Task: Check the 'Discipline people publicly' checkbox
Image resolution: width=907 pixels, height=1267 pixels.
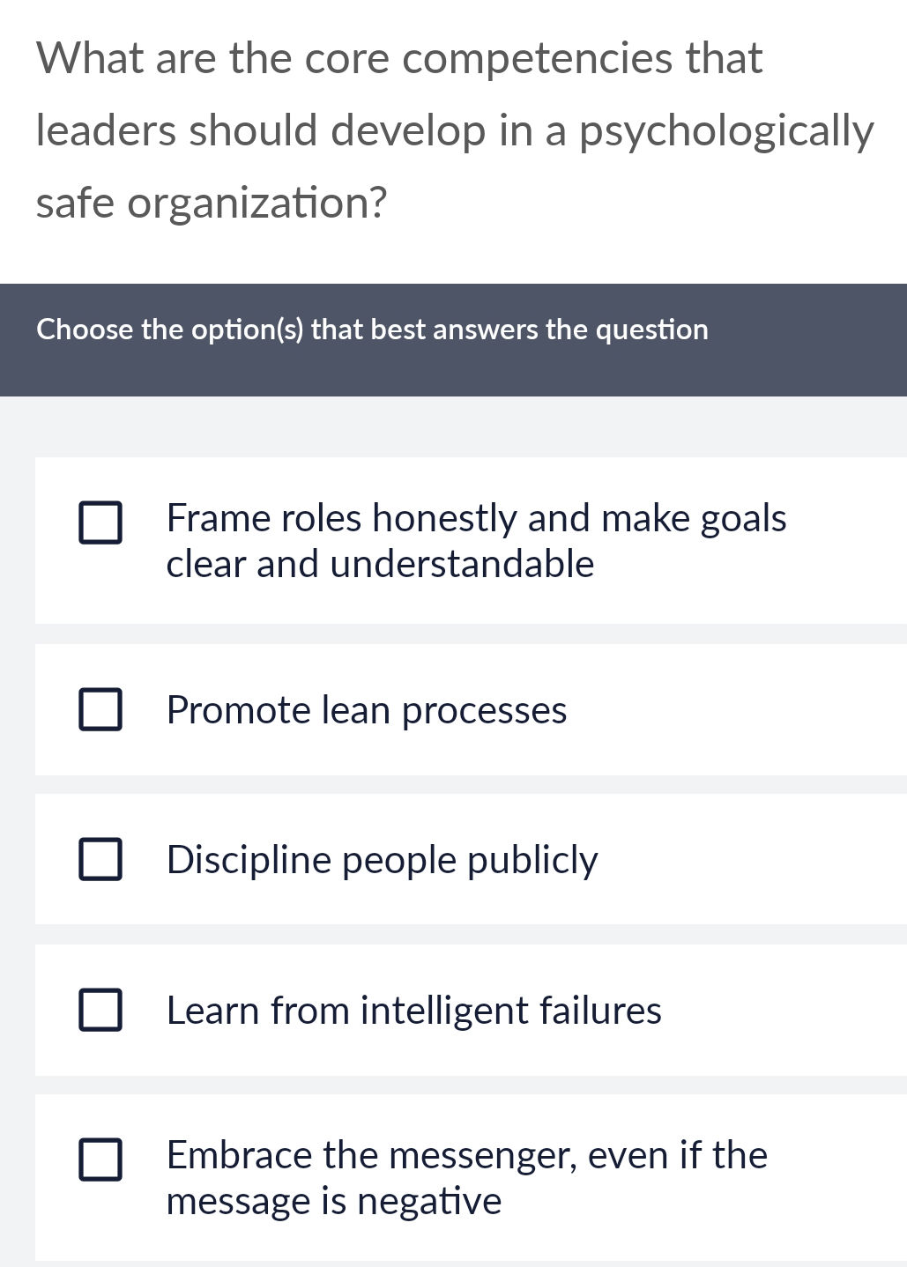Action: [100, 858]
